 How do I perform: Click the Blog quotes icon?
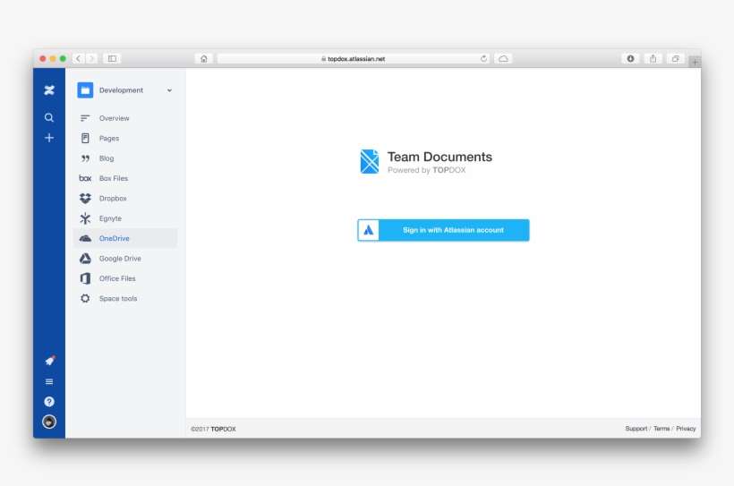click(85, 158)
